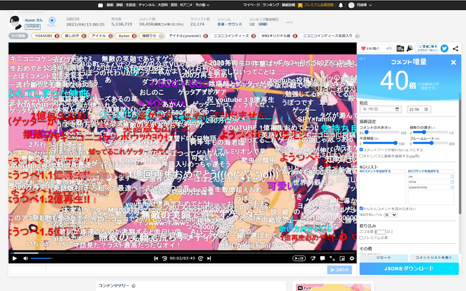Adjust 不透明度 slider

point(380,143)
